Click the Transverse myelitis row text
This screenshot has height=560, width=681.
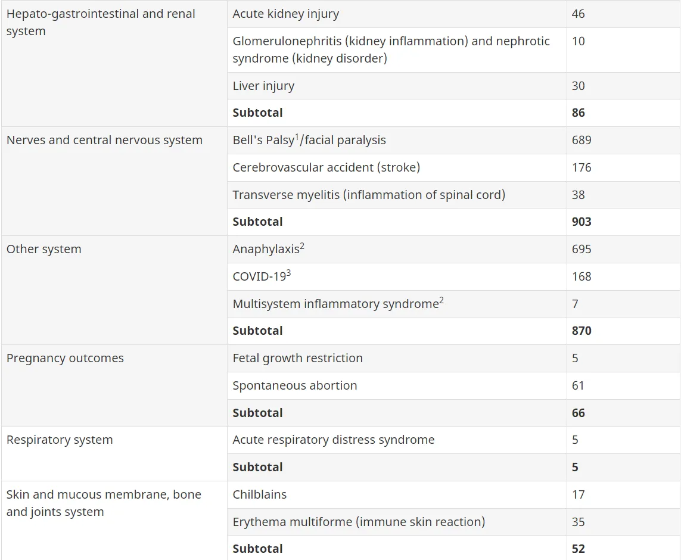tap(369, 195)
